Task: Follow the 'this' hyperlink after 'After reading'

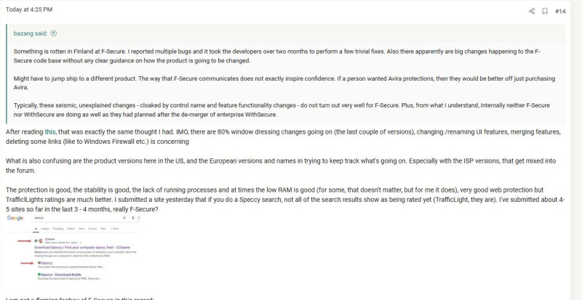Action: [50, 131]
